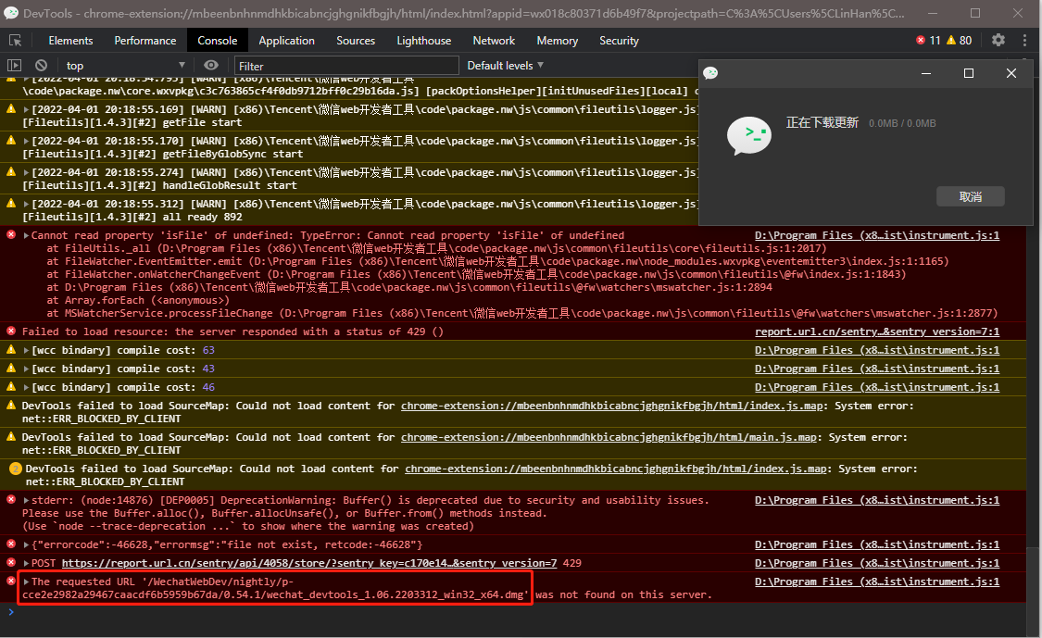1042x638 pixels.
Task: Switch to the Performance tab
Action: pos(144,41)
